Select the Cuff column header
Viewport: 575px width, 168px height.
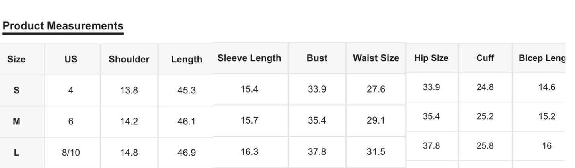click(x=485, y=58)
